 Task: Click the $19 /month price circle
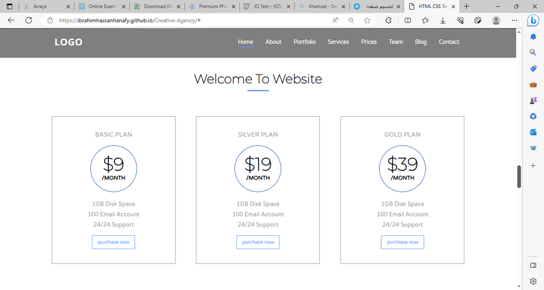[x=258, y=168]
